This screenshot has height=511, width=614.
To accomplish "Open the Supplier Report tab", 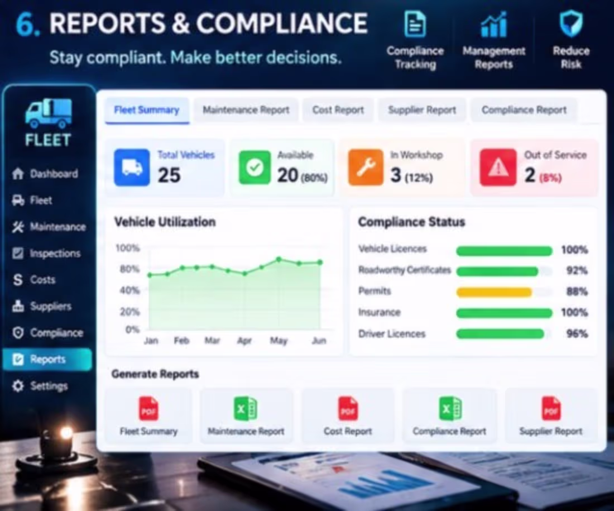I will pos(422,110).
